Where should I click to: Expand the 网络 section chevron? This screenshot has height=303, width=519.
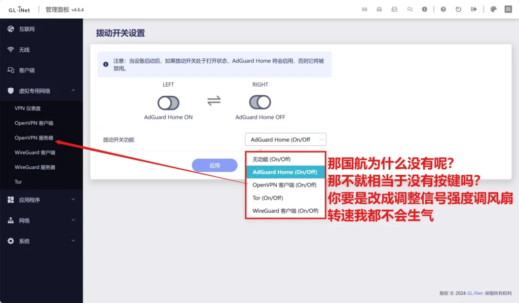[73, 220]
